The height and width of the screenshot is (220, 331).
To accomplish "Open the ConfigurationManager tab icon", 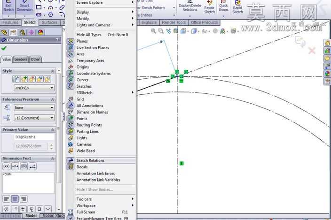I will tap(22, 32).
